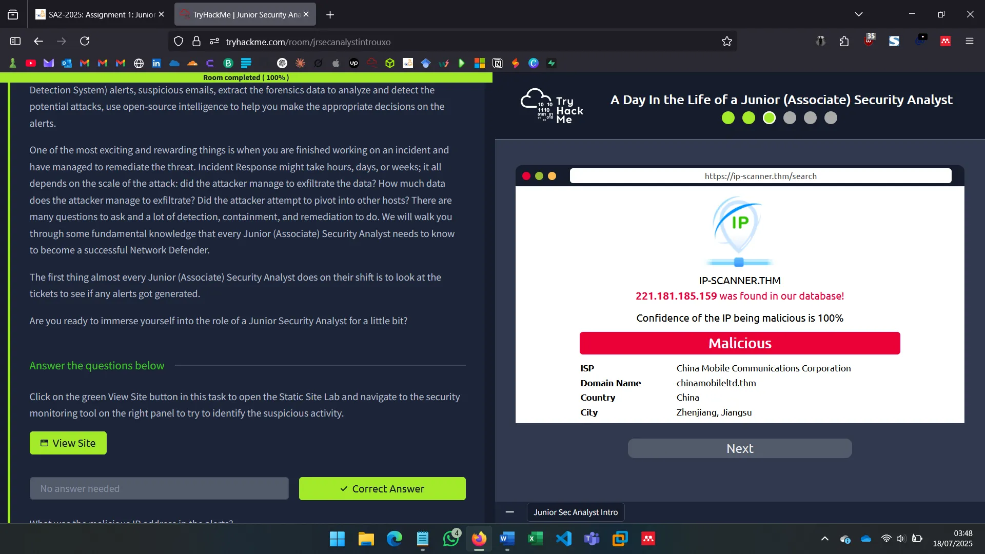This screenshot has width=985, height=554.
Task: Open the LinkedIn bookmark icon
Action: tap(156, 63)
